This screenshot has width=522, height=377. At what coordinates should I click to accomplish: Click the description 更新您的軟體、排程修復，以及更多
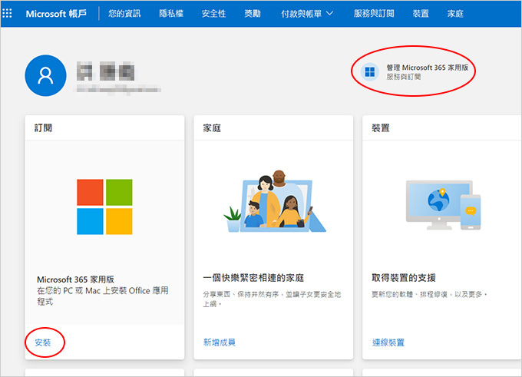point(430,294)
